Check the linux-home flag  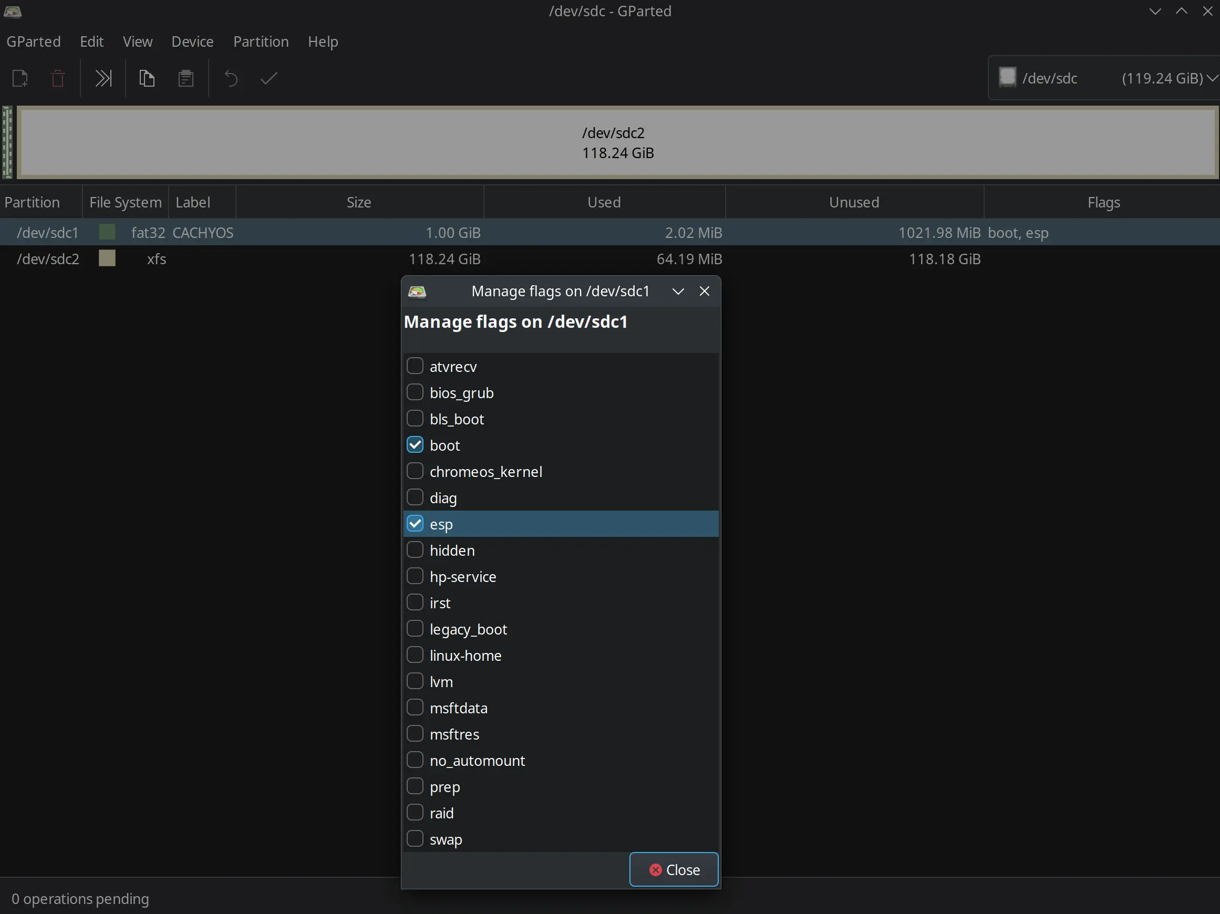(x=415, y=655)
